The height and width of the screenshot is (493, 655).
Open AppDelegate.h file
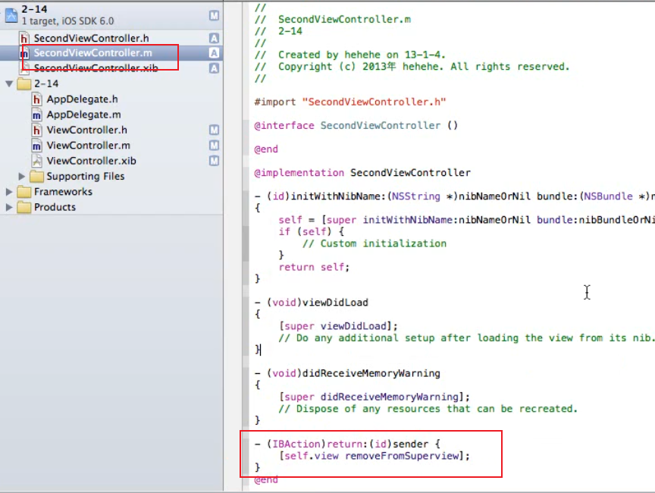coord(82,99)
